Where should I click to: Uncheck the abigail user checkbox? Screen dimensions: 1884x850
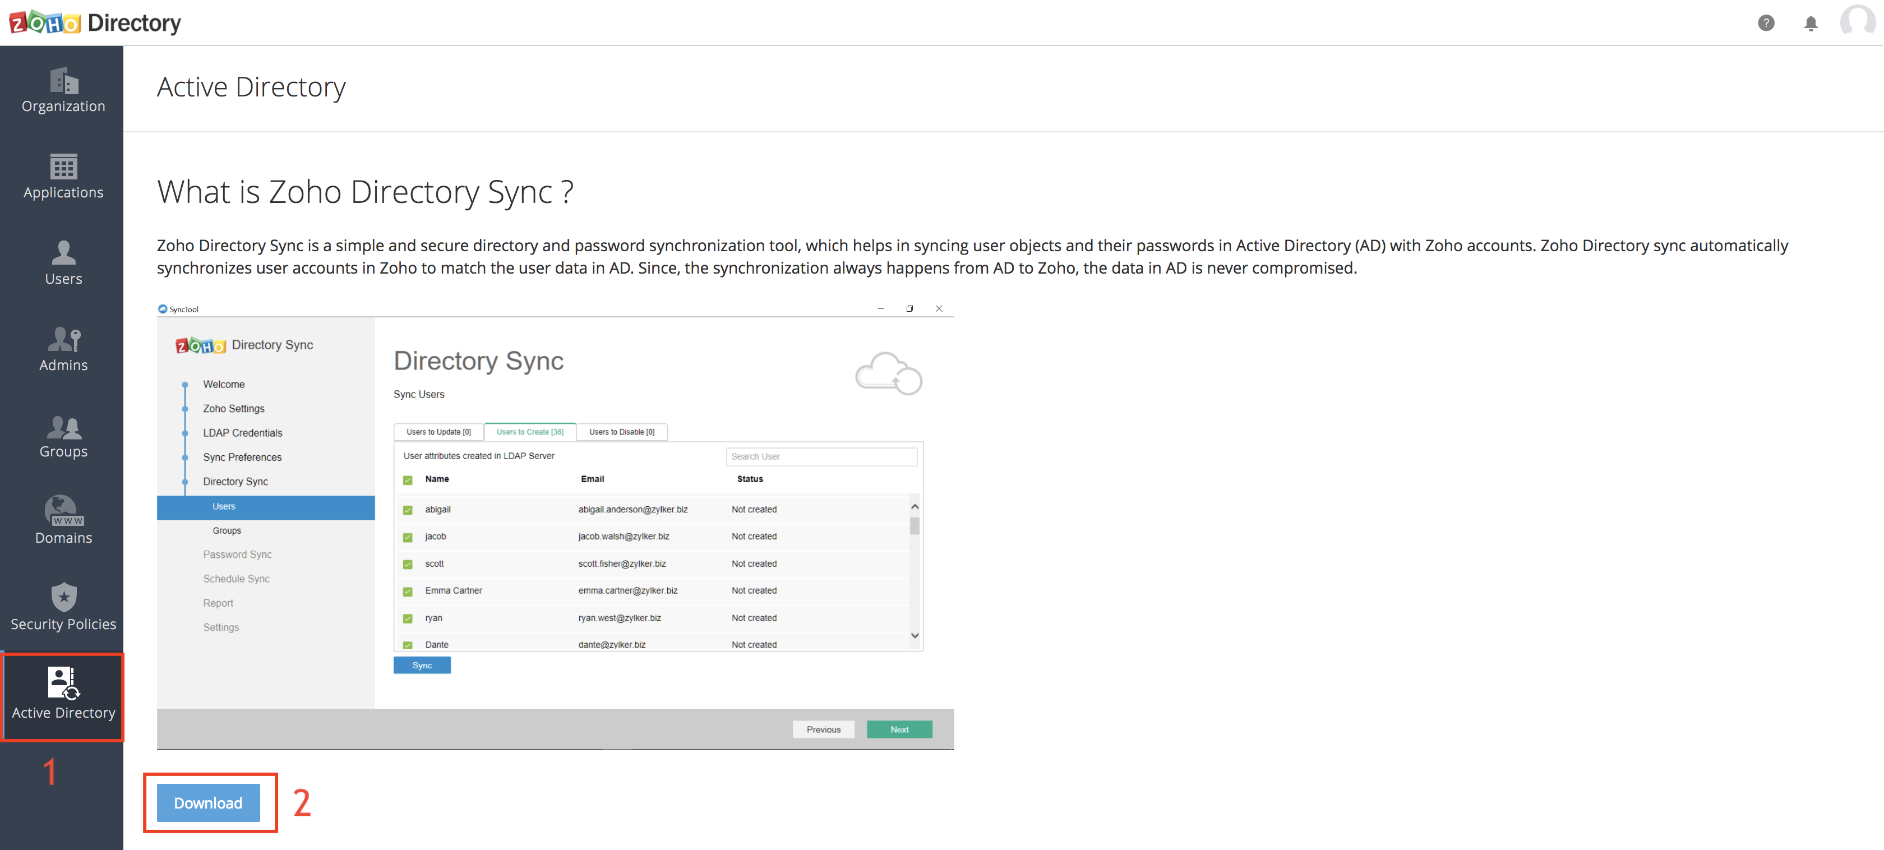coord(408,510)
